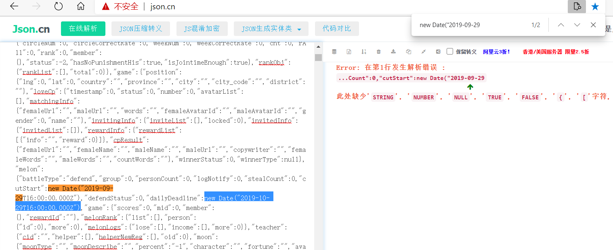613x250 pixels.
Task: Bookmark this page with the star
Action: tap(595, 6)
